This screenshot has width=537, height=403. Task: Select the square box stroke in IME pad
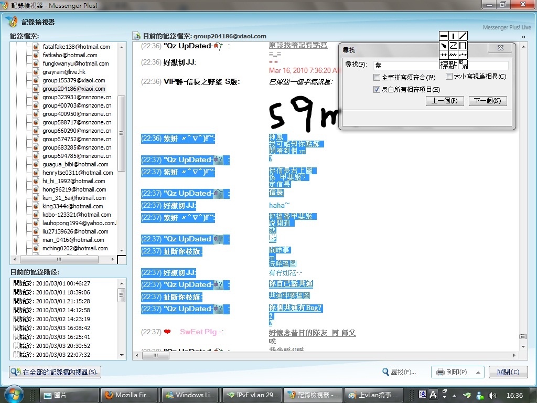click(463, 45)
